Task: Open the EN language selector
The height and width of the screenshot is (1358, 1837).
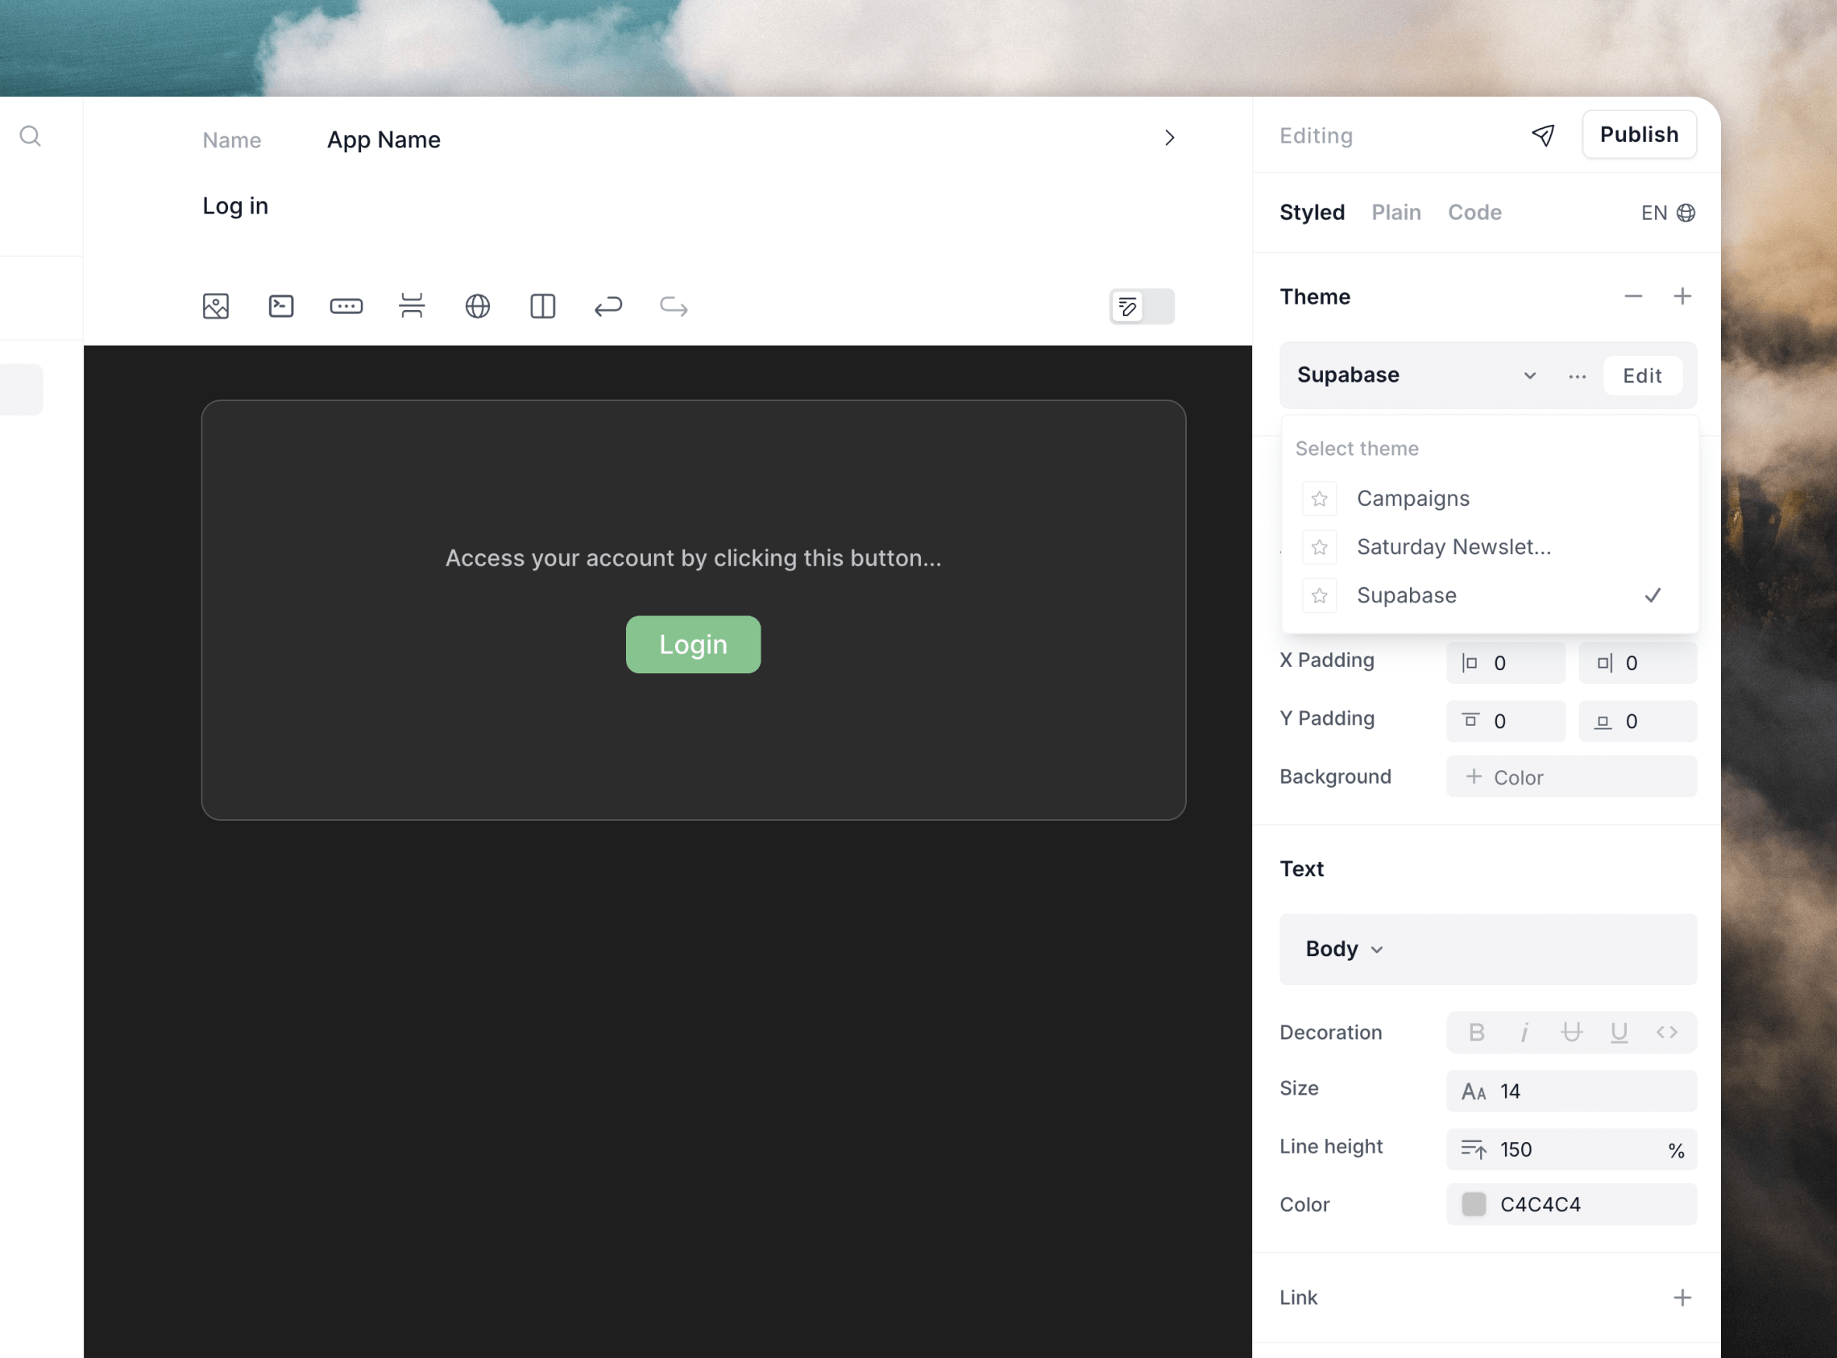Action: coord(1668,213)
